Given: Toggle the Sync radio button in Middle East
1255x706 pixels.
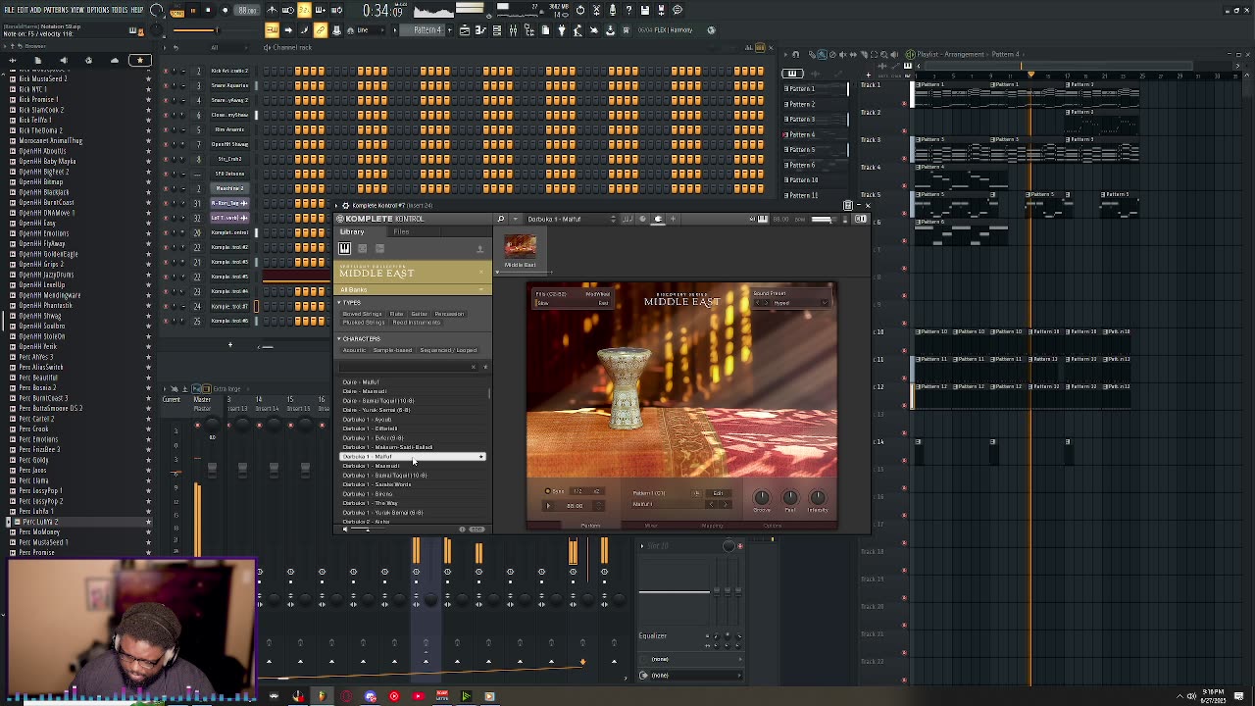Looking at the screenshot, I should click(x=548, y=491).
